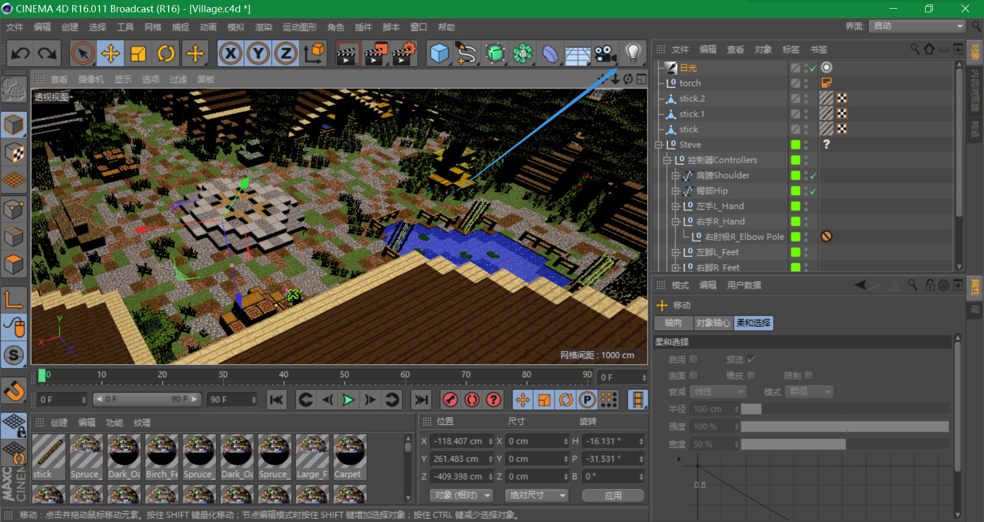Open the 对象 (相对) coordinate mode dropdown

(x=462, y=495)
